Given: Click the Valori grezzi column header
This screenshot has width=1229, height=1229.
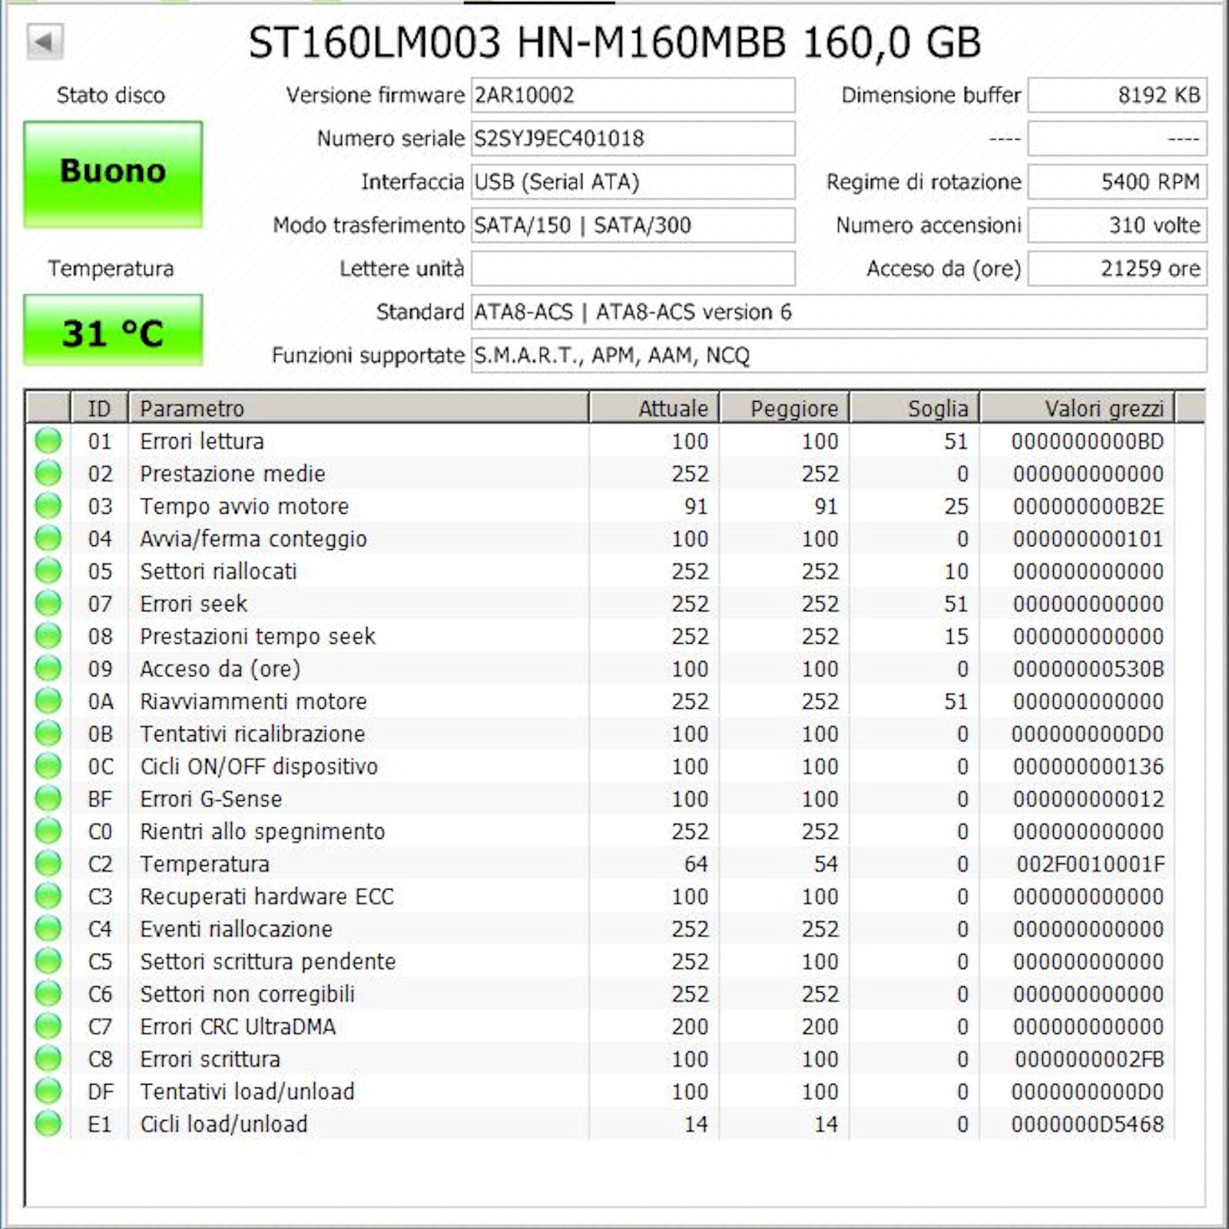Looking at the screenshot, I should (x=1078, y=408).
